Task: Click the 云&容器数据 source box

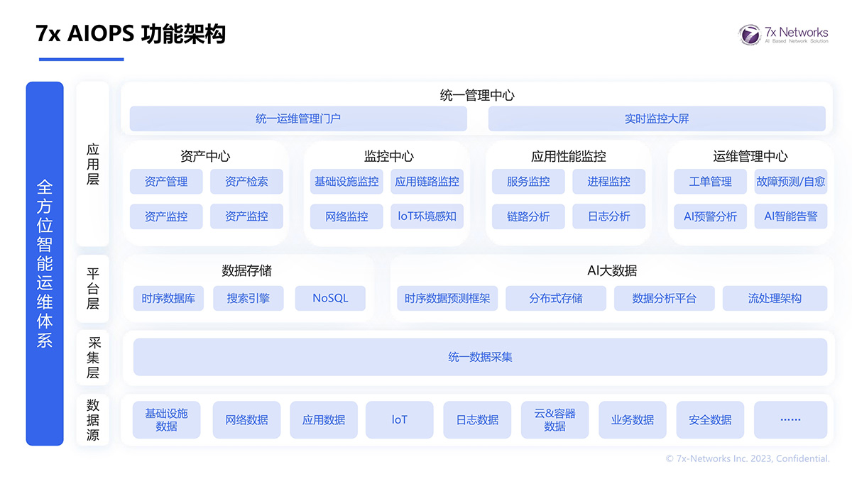Action: pyautogui.click(x=555, y=419)
